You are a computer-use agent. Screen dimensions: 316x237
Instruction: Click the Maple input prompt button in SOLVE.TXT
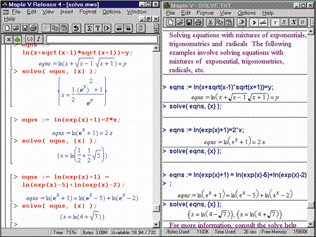(x=241, y=22)
